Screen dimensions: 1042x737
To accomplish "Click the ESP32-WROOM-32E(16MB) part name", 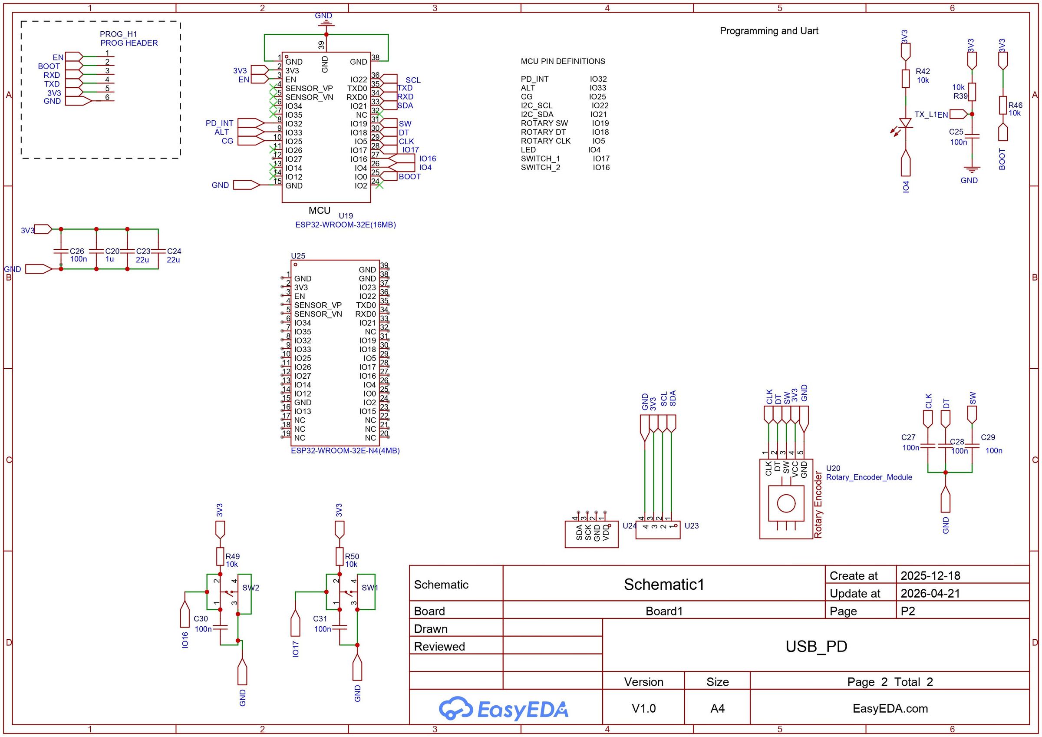I will [345, 225].
